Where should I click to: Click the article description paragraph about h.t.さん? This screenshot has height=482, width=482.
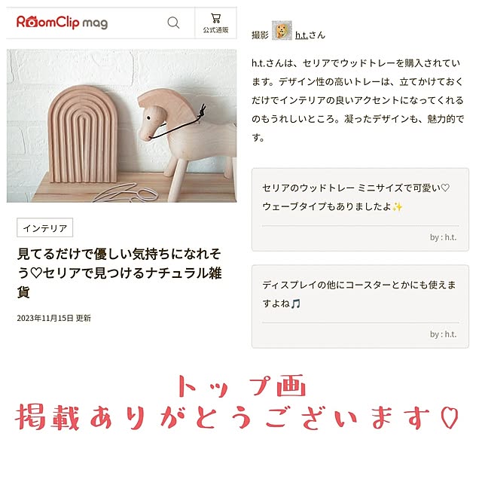coord(358,100)
